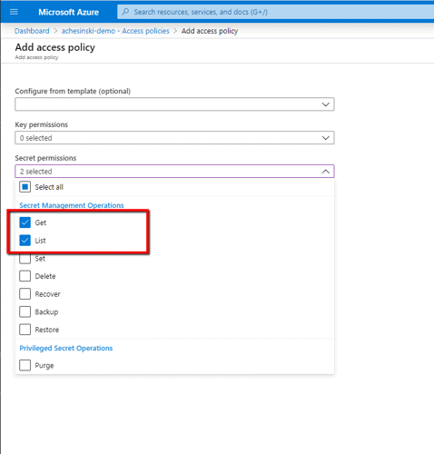The image size is (434, 454).
Task: Open achesinski-demo Access policies breadcrumb
Action: [115, 31]
